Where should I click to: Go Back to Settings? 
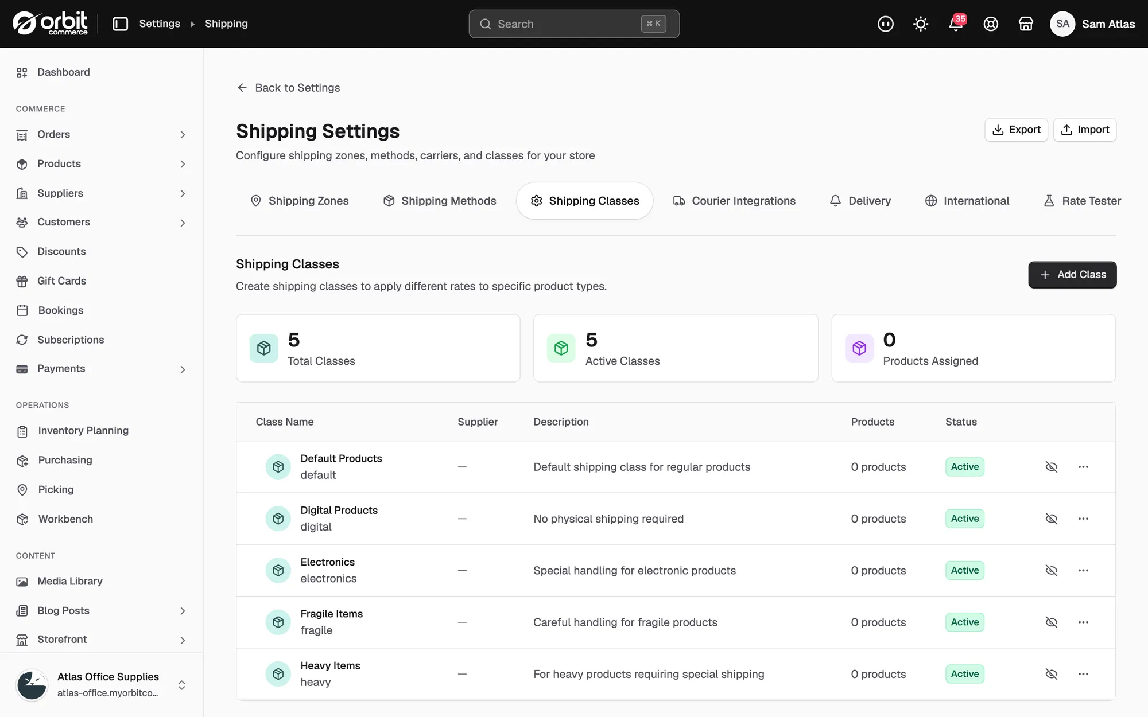click(288, 88)
